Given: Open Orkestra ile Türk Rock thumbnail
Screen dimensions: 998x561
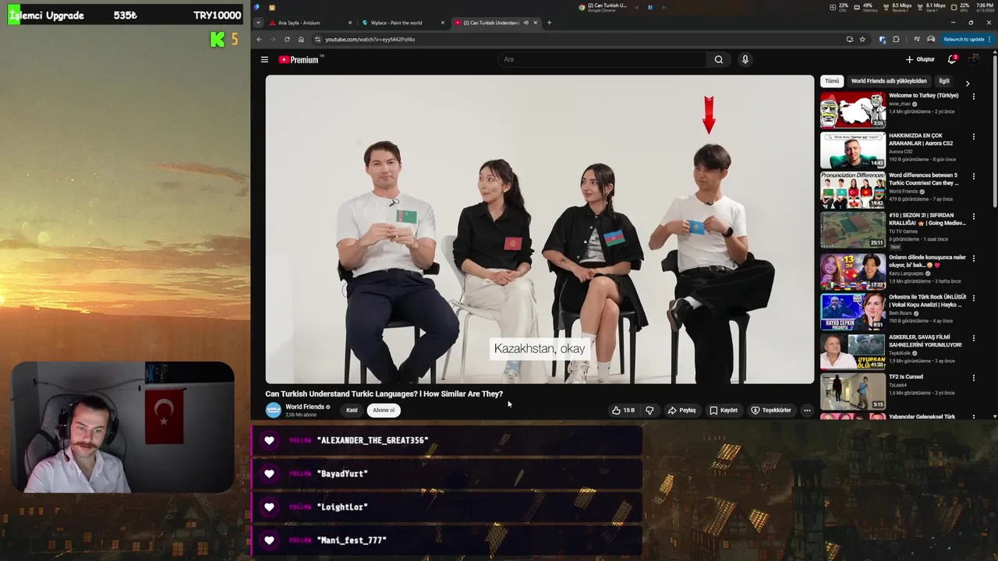Looking at the screenshot, I should 852,311.
